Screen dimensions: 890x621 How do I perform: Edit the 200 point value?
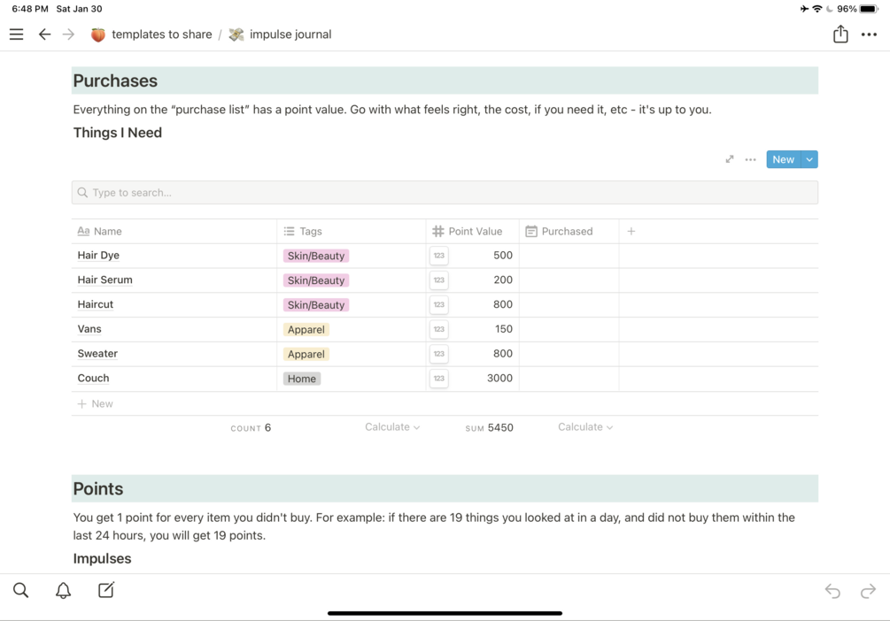click(503, 280)
